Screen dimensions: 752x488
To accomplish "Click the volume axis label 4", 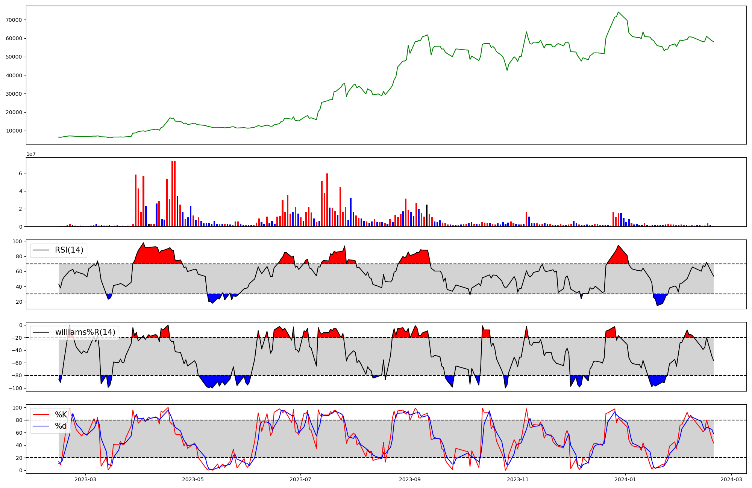I will click(x=21, y=191).
